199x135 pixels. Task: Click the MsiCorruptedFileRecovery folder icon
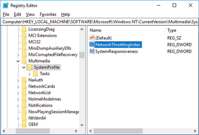coord(24,54)
